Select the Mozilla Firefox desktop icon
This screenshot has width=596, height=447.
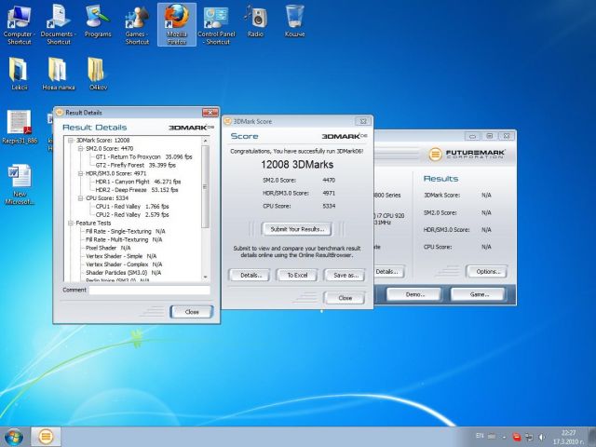(x=177, y=23)
